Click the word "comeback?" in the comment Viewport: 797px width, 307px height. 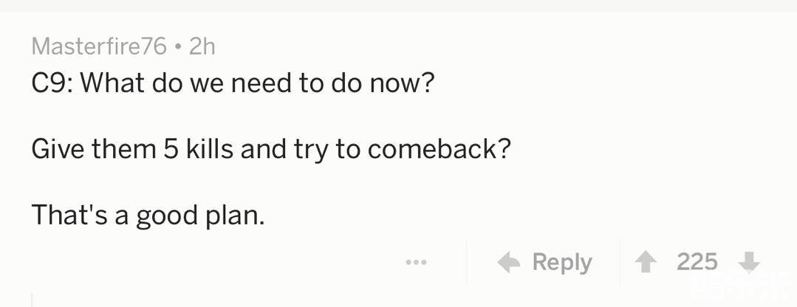pyautogui.click(x=439, y=150)
